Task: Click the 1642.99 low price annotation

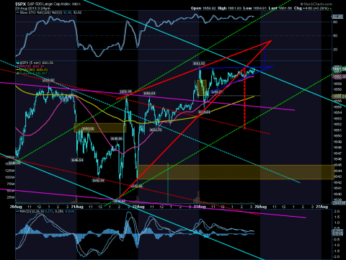Action: tap(98, 180)
